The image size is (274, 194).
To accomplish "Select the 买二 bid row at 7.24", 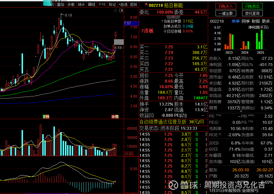I will point(174,52).
